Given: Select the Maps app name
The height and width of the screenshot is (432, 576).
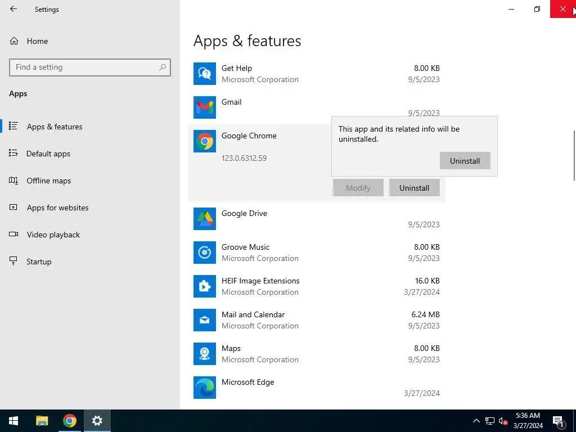Looking at the screenshot, I should [231, 348].
